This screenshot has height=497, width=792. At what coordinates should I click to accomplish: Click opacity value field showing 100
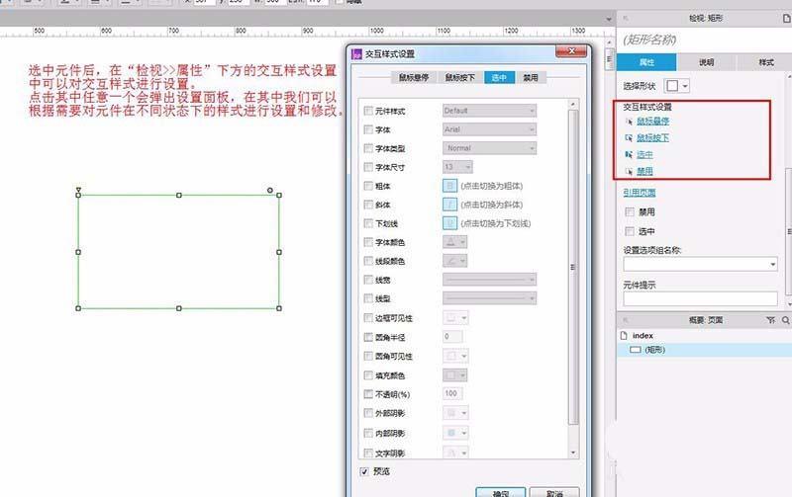click(452, 393)
